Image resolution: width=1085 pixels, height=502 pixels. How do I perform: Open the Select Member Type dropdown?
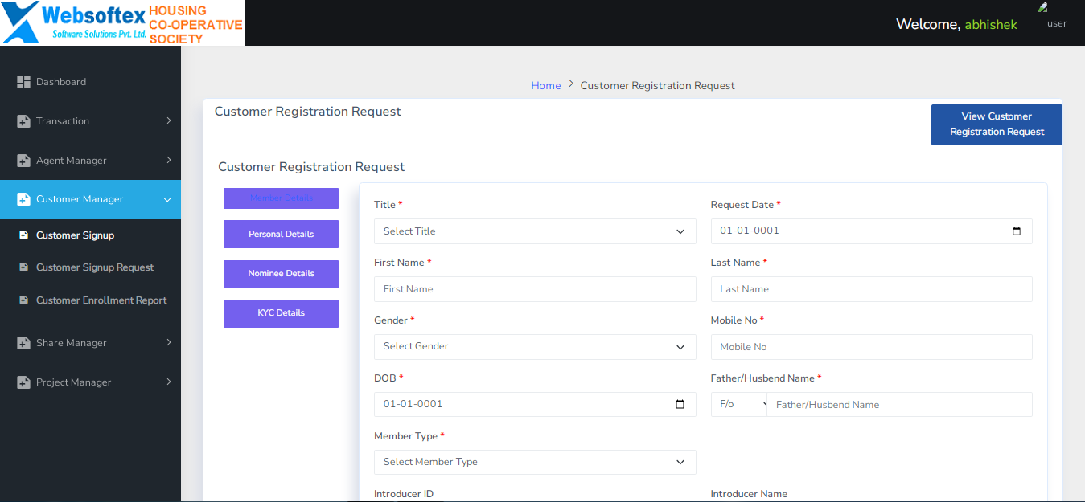tap(535, 463)
